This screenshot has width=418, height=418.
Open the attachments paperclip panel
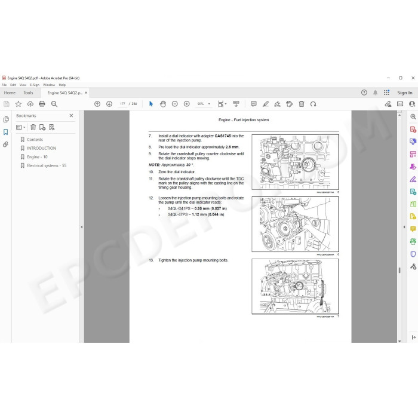pos(5,145)
